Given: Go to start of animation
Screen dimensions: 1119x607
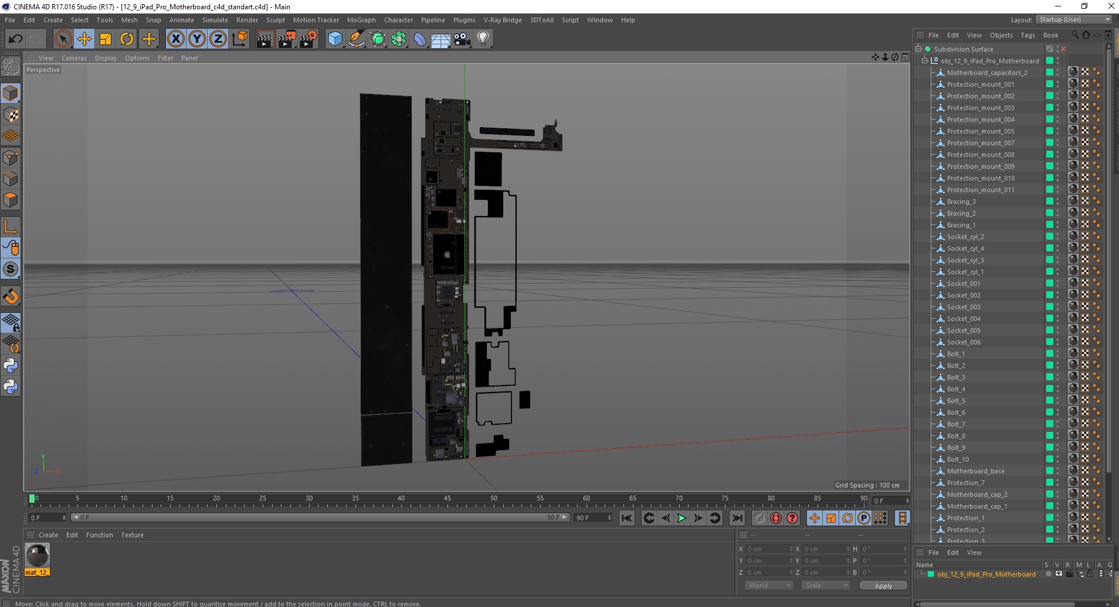Looking at the screenshot, I should (x=627, y=518).
